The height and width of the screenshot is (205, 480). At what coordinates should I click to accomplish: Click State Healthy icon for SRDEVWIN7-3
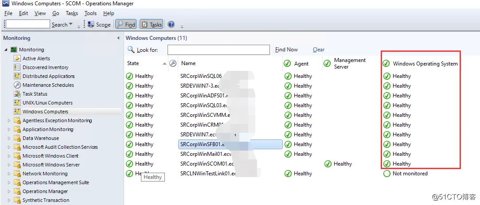click(129, 86)
